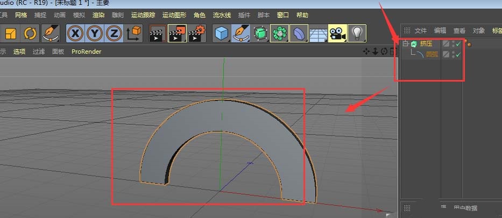Viewport: 502px width, 218px height.
Task: Click the Floor grid object icon
Action: tap(319, 34)
